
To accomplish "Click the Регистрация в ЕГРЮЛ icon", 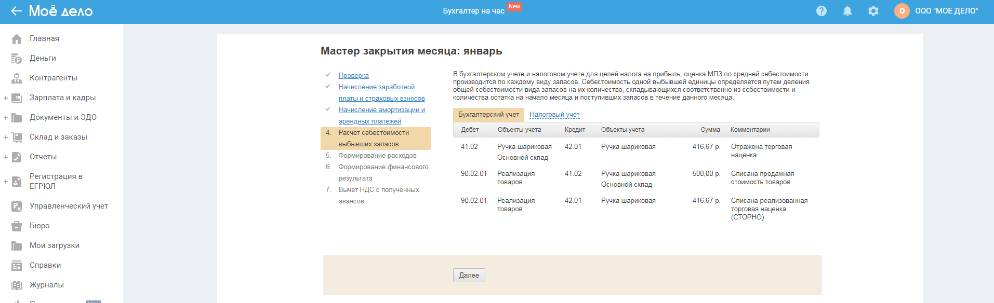I will (17, 182).
